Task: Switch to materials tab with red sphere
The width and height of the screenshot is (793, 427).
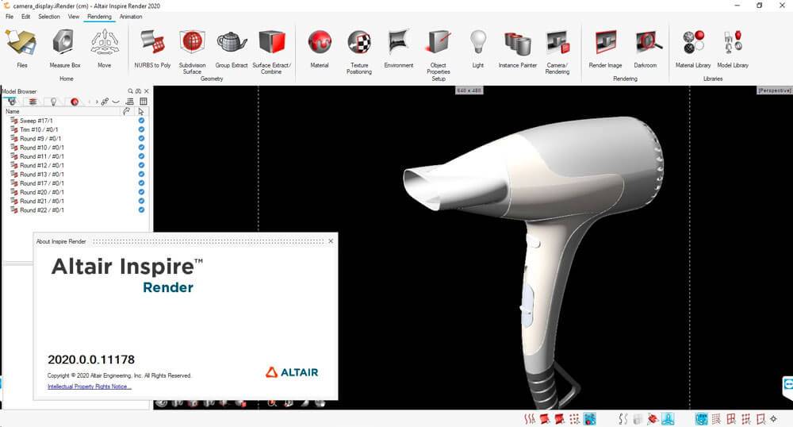Action: pyautogui.click(x=74, y=102)
